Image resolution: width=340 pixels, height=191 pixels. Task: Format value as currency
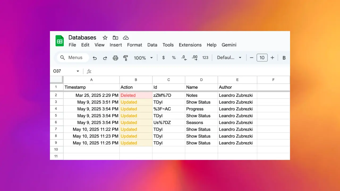pos(163,58)
